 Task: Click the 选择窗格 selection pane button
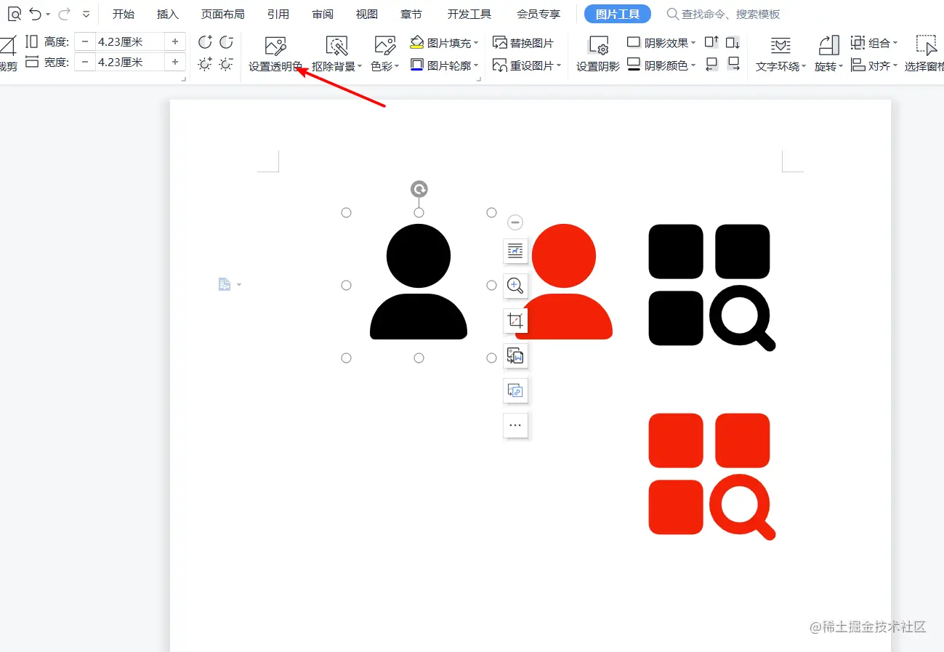[x=924, y=55]
